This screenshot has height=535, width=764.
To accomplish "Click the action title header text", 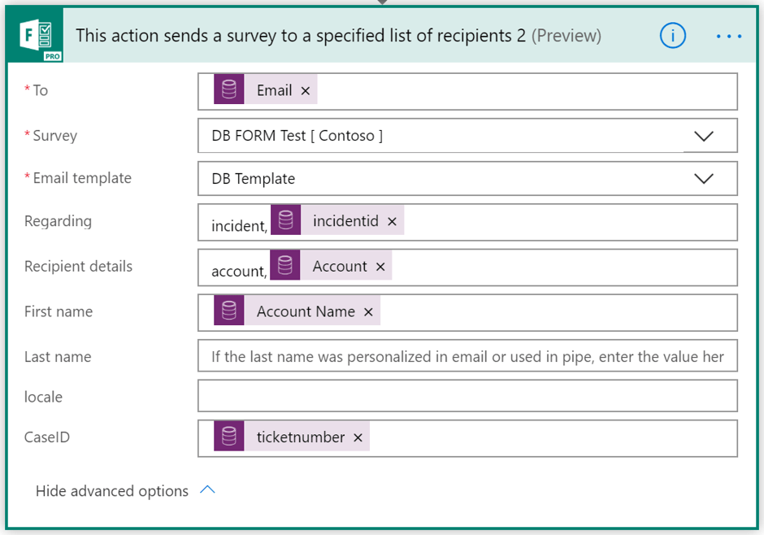I will pos(338,36).
